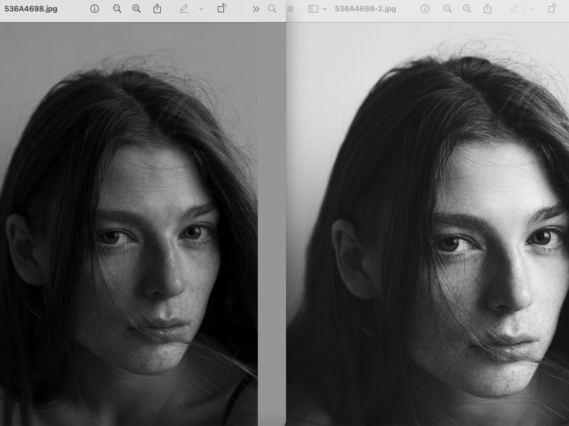This screenshot has height=426, width=569.
Task: Click the 536A4698-2.jpg window title
Action: click(365, 9)
